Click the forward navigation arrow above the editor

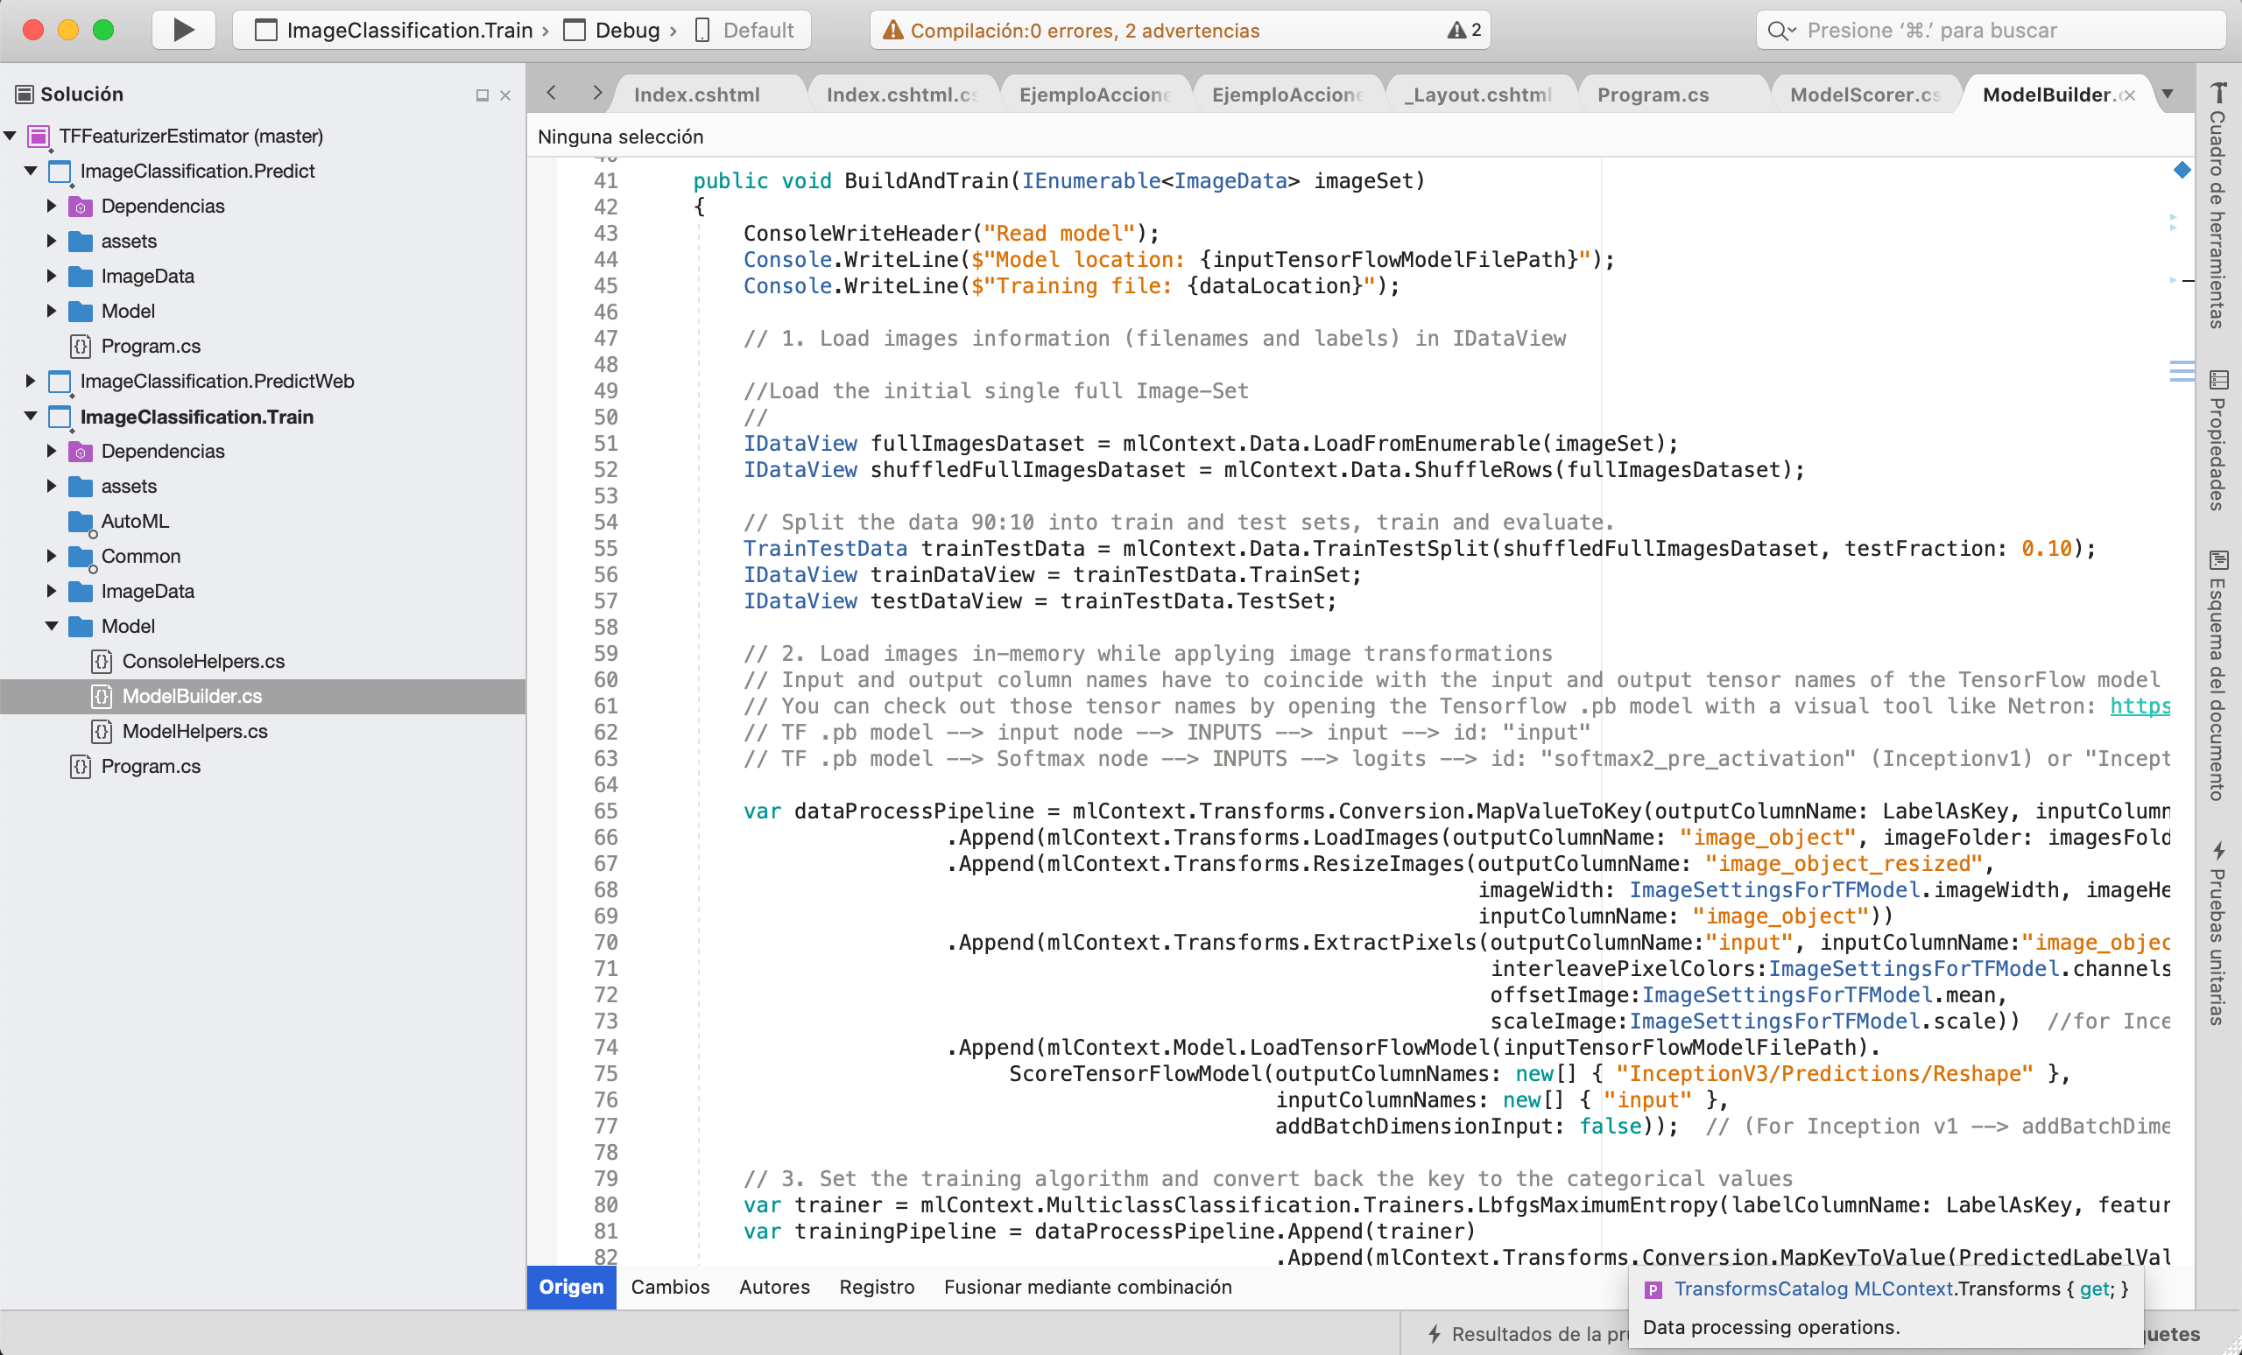(x=598, y=92)
